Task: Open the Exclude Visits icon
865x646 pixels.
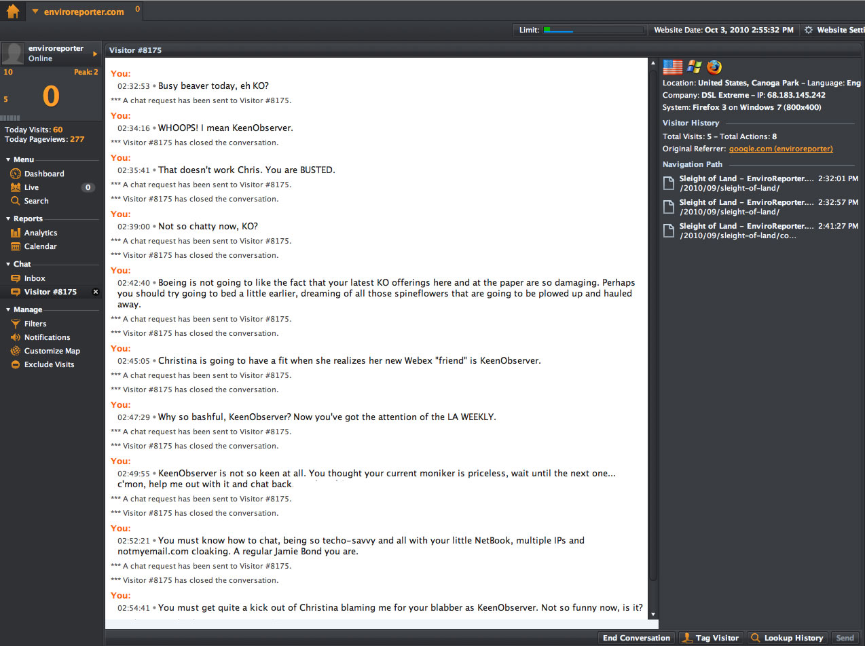Action: coord(16,364)
